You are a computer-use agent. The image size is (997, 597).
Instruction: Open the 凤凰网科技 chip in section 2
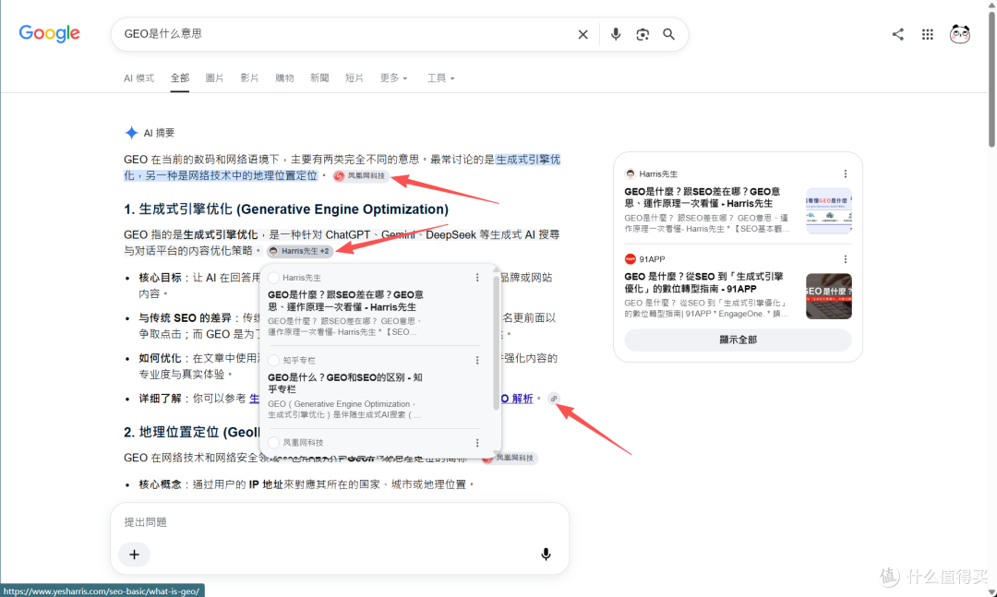510,458
